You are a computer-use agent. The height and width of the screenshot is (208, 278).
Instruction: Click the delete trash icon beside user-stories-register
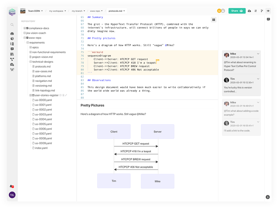pyautogui.click(x=63, y=95)
